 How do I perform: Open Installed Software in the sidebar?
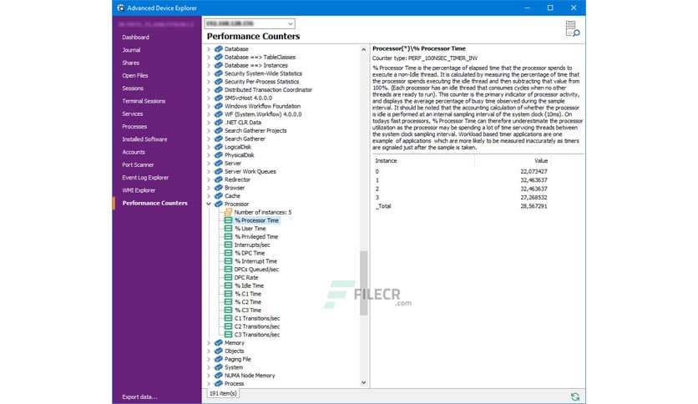point(144,139)
